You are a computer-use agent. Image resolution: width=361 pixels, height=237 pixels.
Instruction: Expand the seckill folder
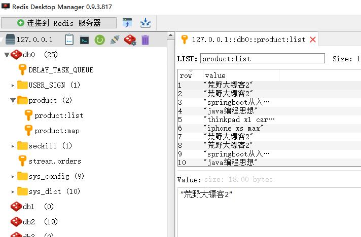[13, 146]
